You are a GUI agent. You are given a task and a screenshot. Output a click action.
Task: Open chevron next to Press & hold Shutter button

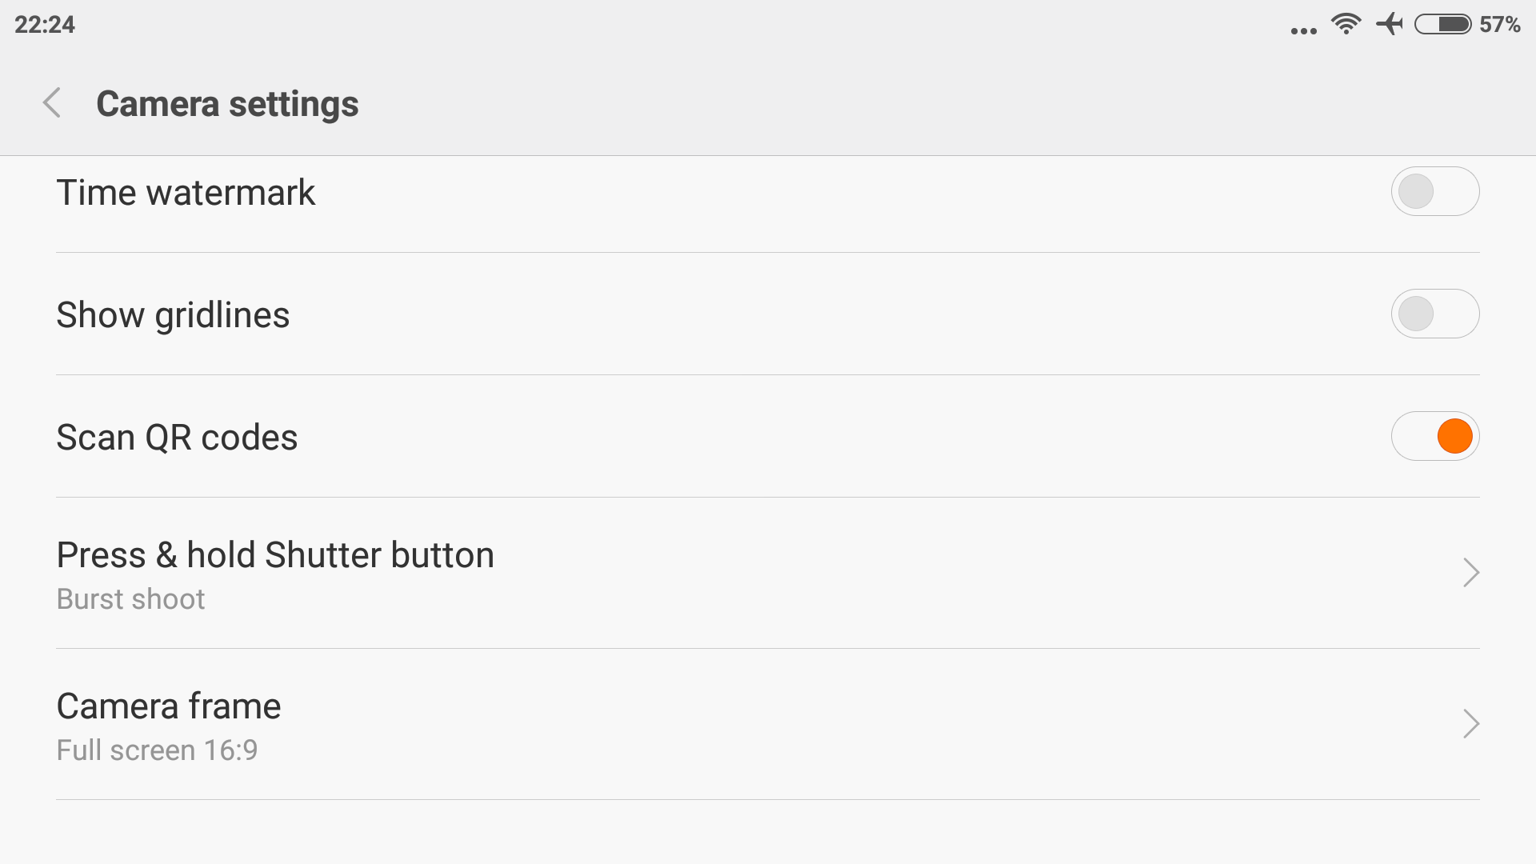pyautogui.click(x=1470, y=573)
